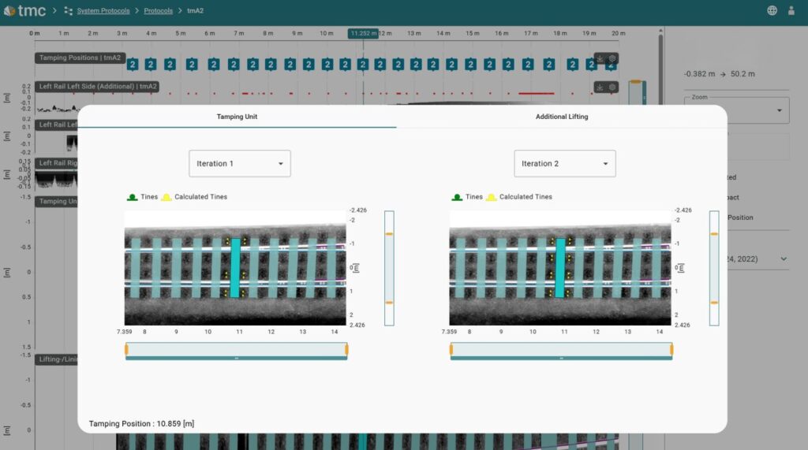Screen dimensions: 808x450
Task: Click the System Protocols tree icon in breadcrumb
Action: (68, 11)
